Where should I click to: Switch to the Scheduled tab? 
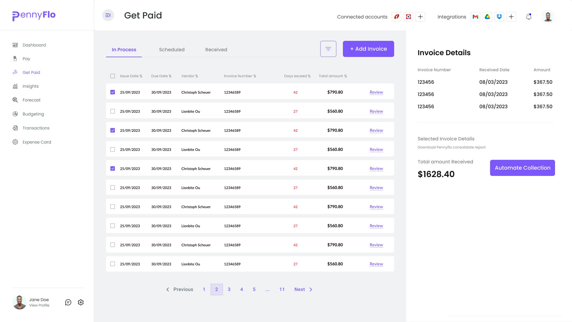172,49
